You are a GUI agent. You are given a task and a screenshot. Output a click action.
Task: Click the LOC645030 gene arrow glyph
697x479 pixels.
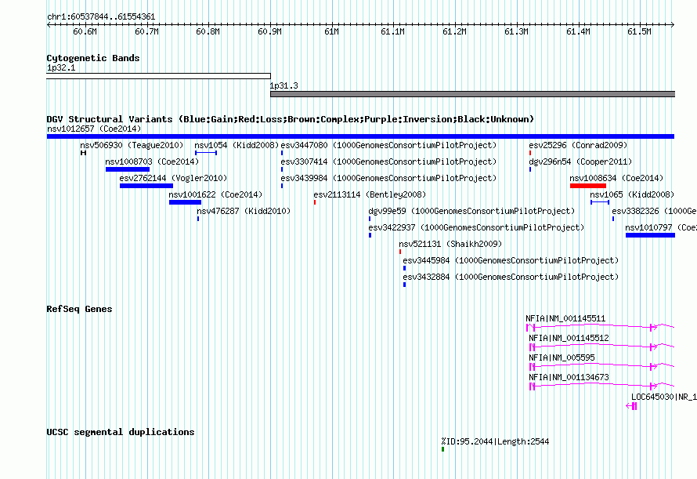[x=631, y=406]
